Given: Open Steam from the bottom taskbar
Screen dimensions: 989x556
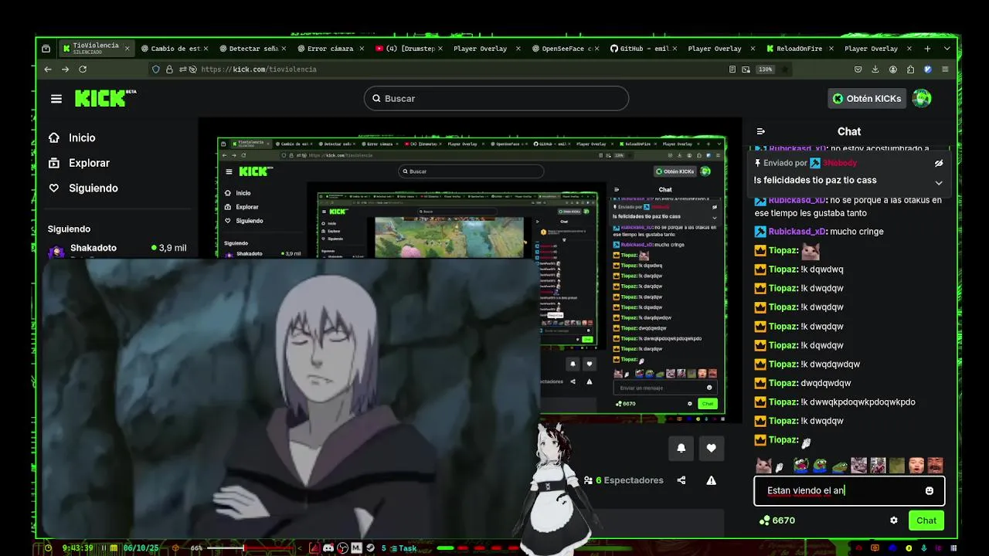Looking at the screenshot, I should [x=371, y=548].
